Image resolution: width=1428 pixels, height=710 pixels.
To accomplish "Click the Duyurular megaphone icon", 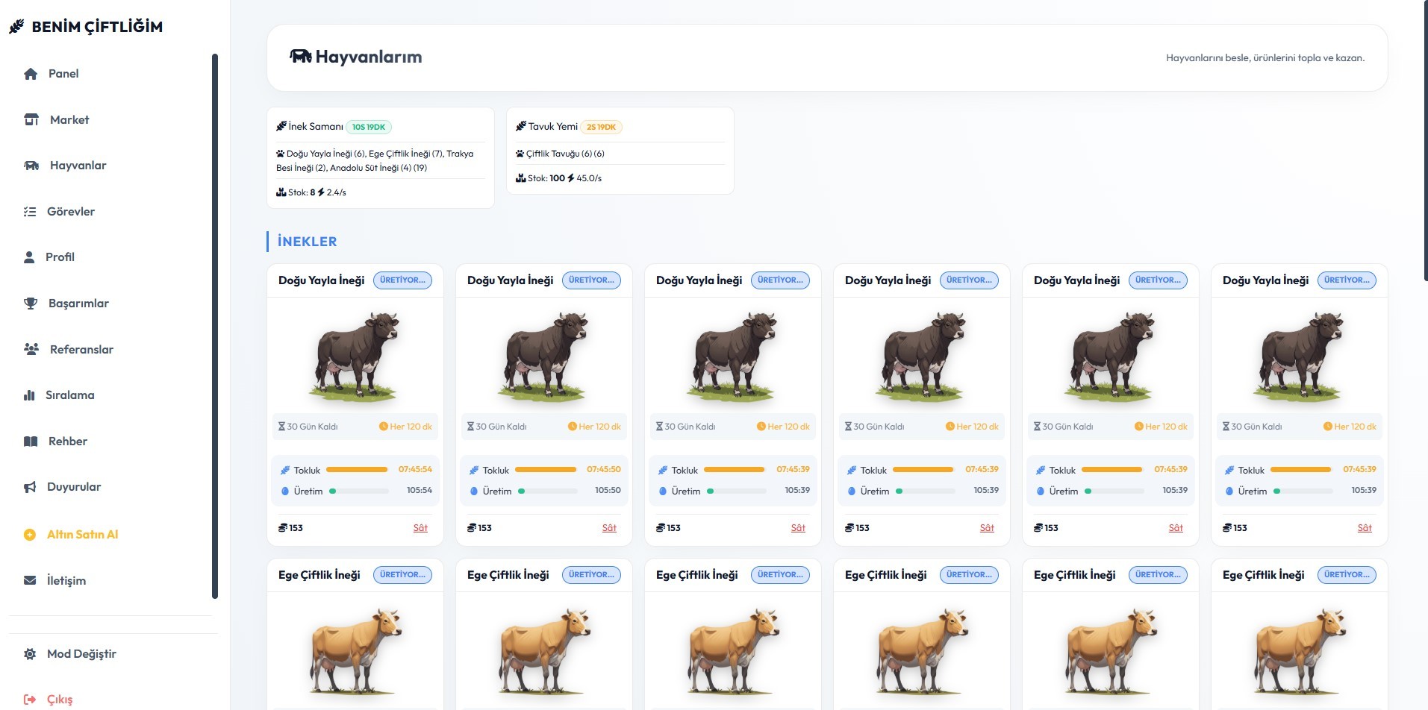I will [x=30, y=487].
